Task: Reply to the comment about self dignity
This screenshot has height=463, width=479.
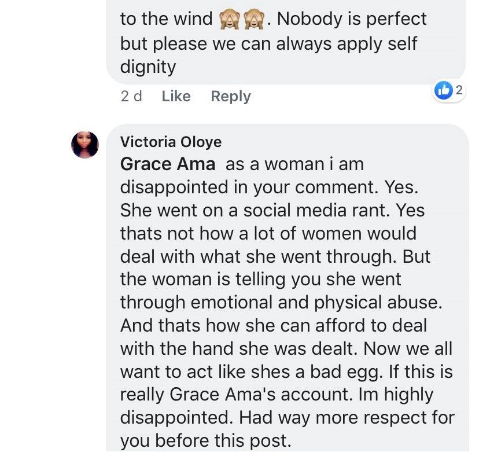Action: [x=230, y=96]
